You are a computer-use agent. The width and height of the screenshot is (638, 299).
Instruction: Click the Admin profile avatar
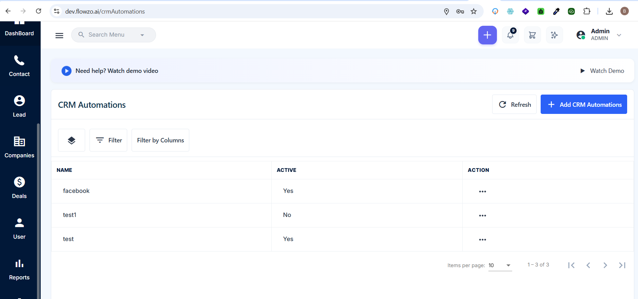pos(581,35)
